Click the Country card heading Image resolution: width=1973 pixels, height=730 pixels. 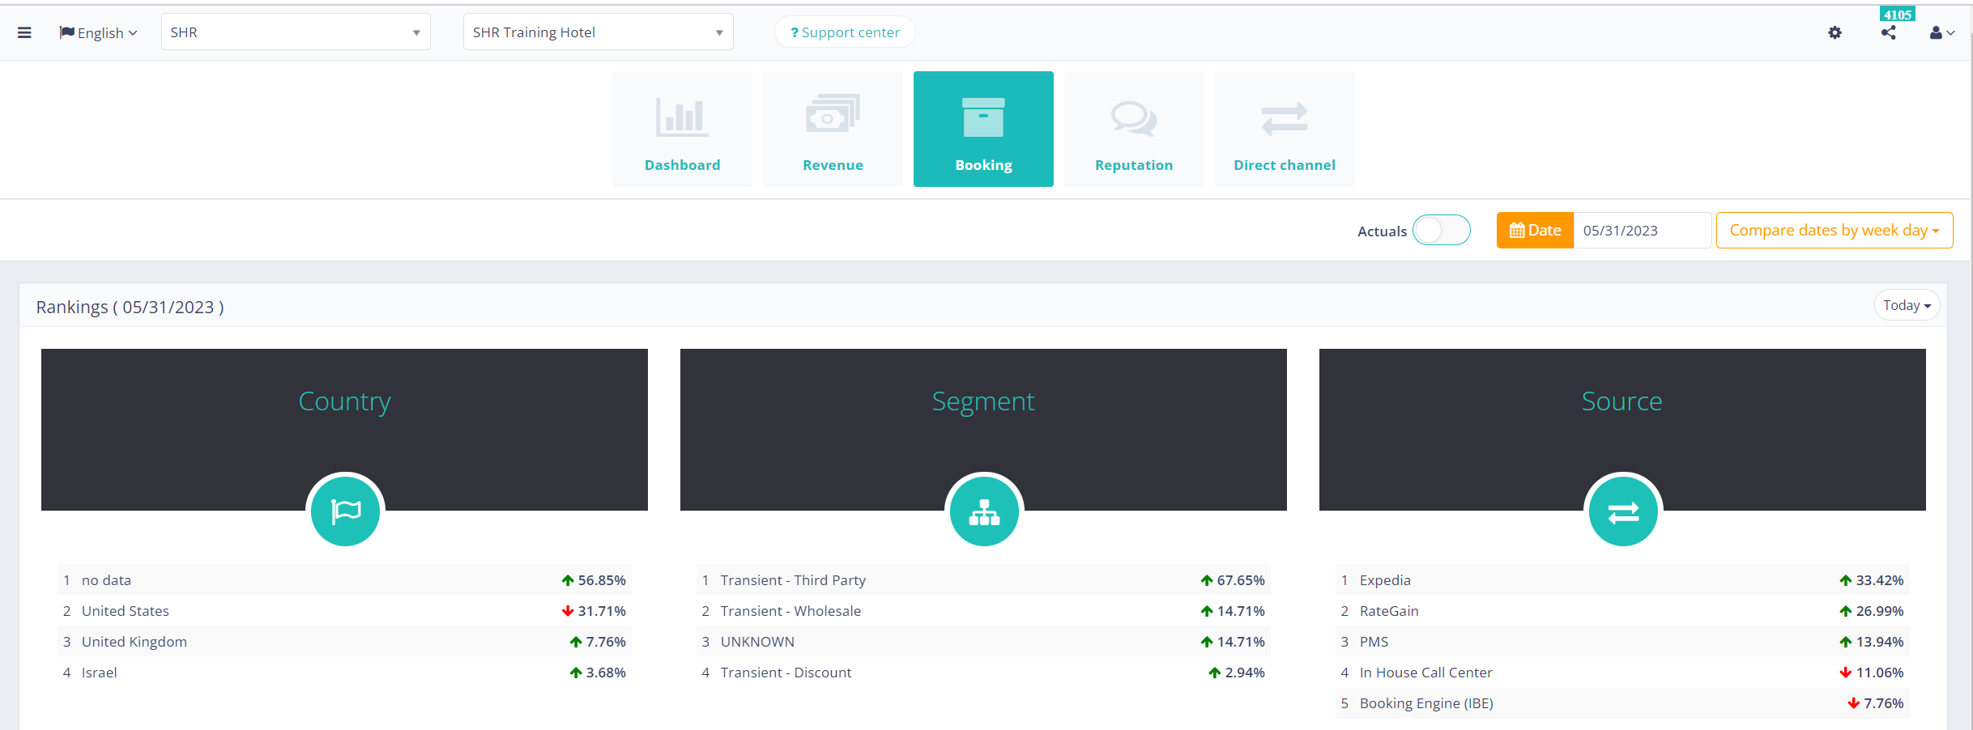(x=344, y=401)
